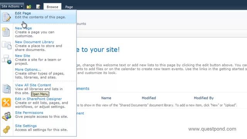Click the Site Permissions people-key icon

point(7,116)
